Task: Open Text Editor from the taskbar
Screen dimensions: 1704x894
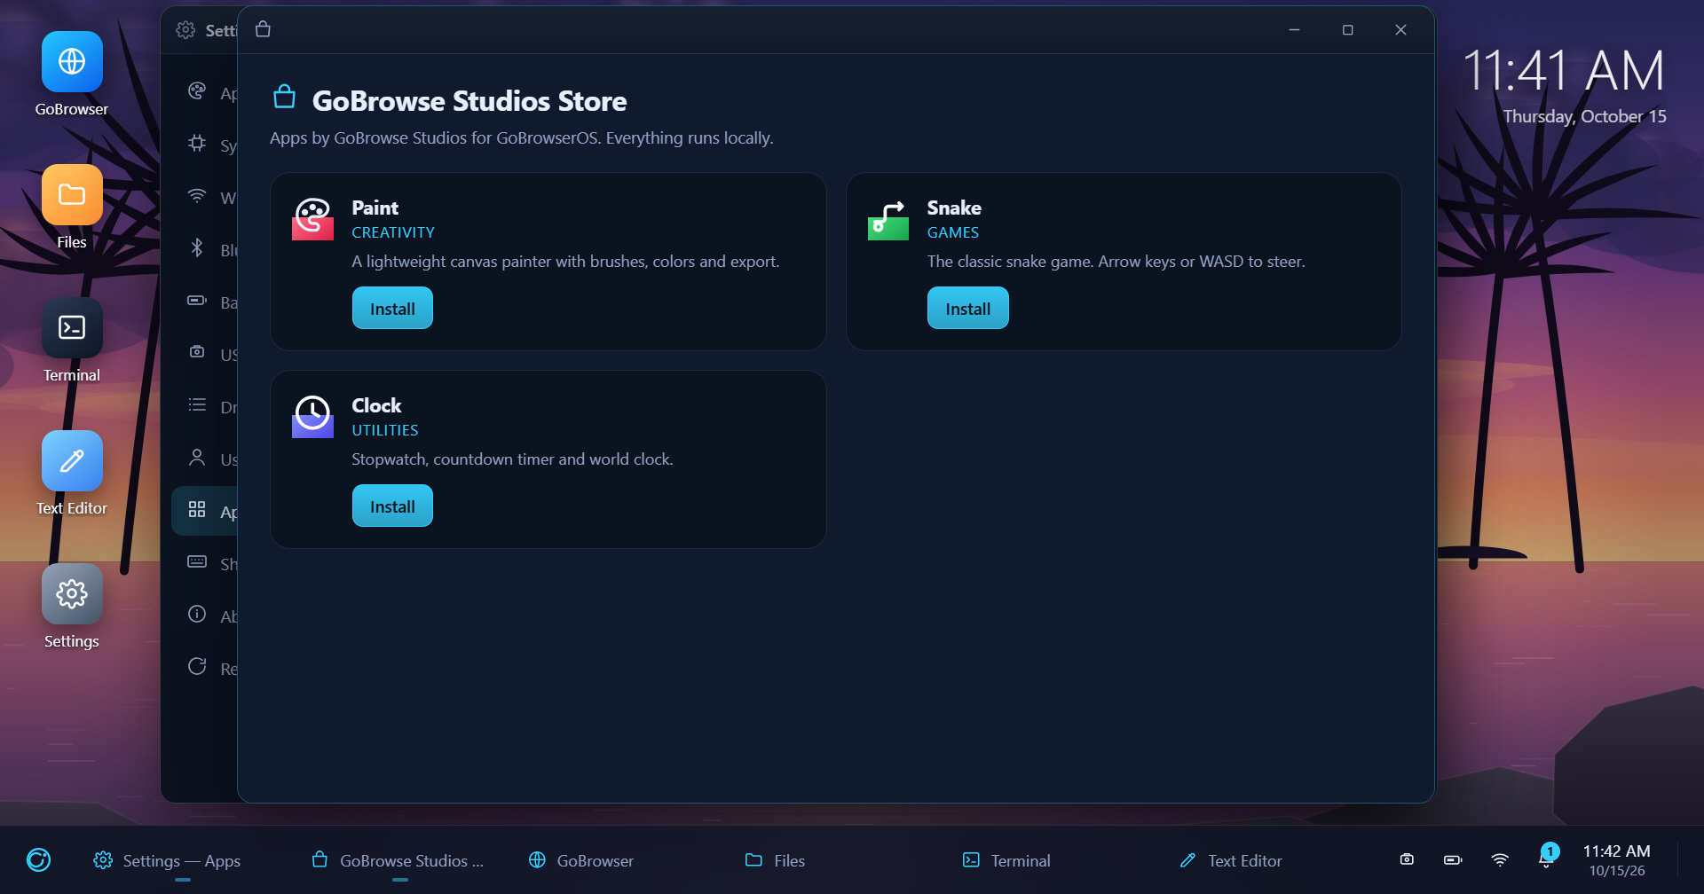Action: (x=1269, y=860)
